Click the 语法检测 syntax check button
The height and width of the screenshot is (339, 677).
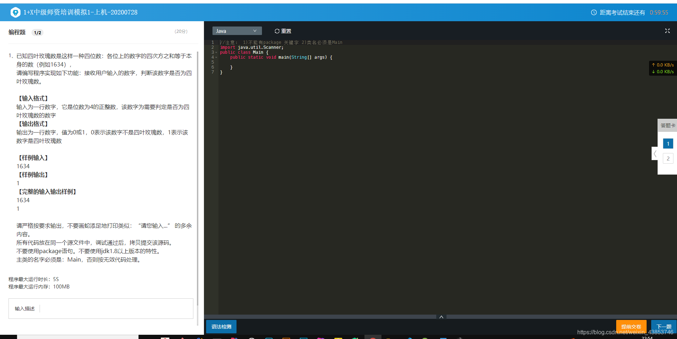[x=221, y=327]
